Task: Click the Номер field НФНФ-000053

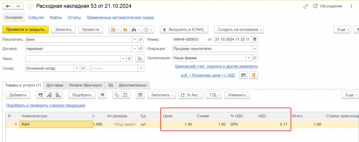Action: 189,39
